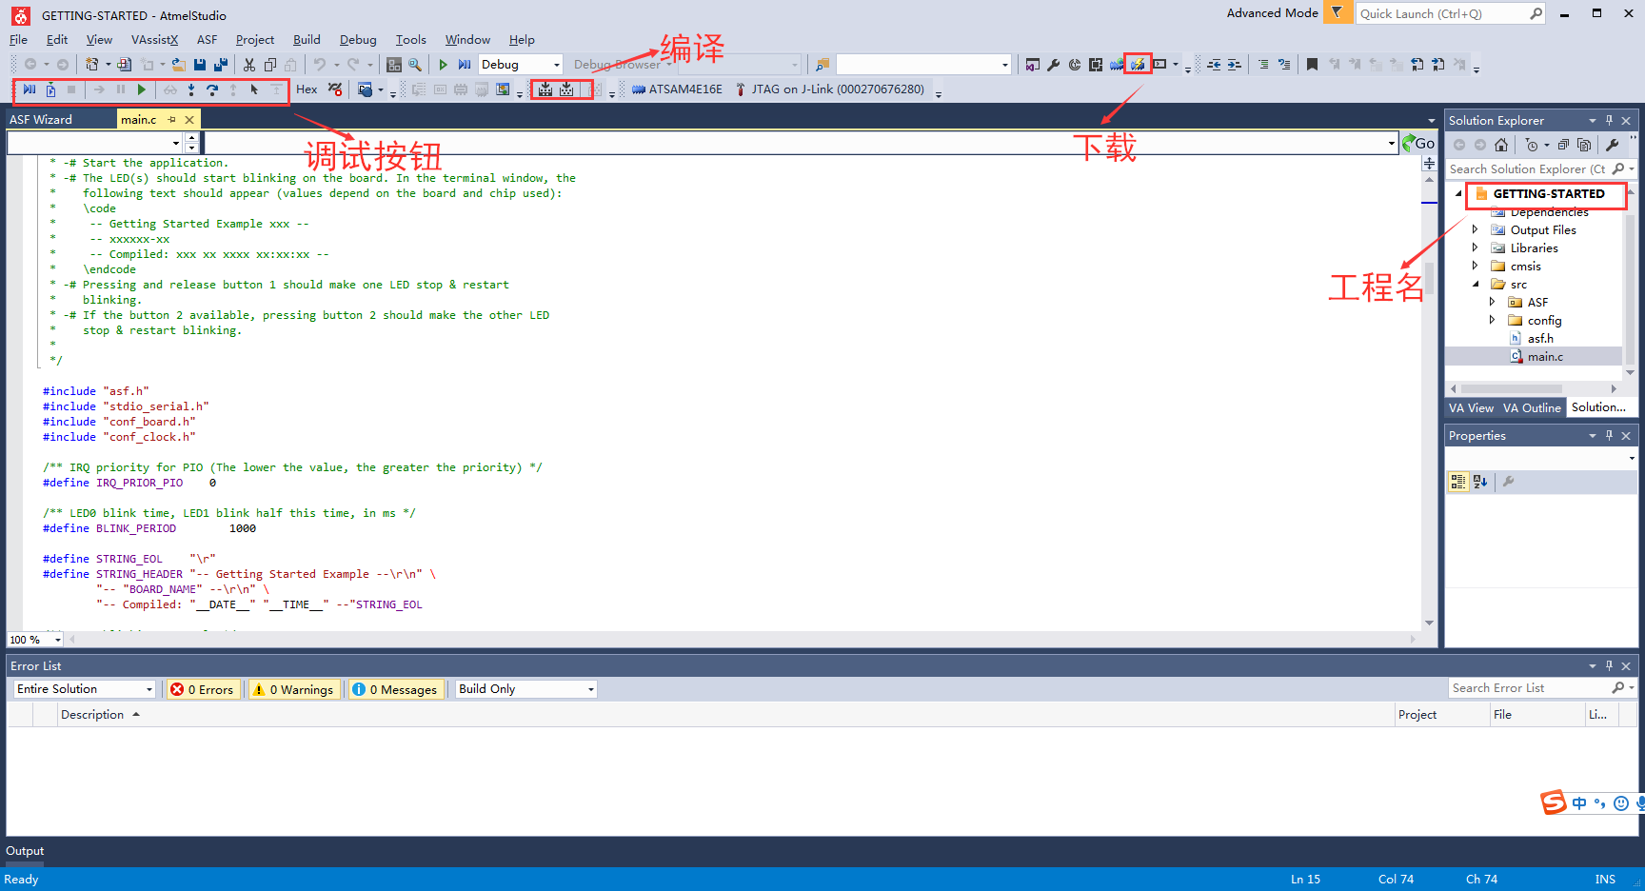
Task: Open the Build Only dropdown
Action: (526, 689)
